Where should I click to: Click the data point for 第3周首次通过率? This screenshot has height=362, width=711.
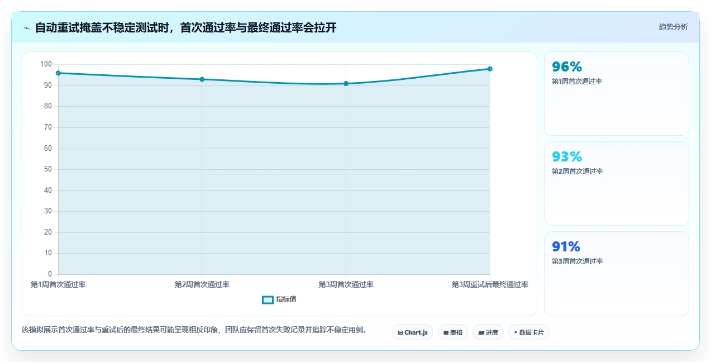click(x=346, y=84)
